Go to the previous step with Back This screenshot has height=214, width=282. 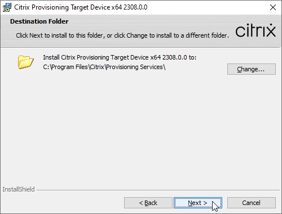[148, 203]
